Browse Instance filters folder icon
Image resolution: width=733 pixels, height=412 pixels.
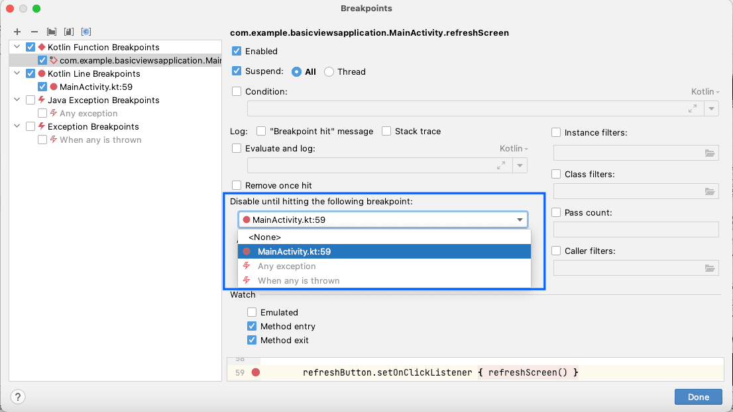tap(710, 153)
